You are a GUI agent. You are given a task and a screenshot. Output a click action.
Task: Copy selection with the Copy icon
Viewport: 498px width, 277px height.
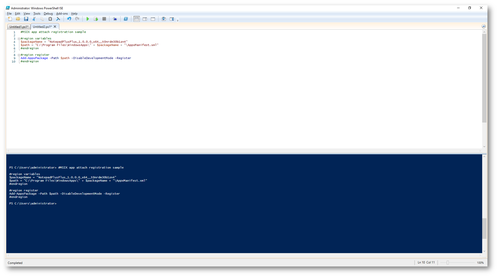pyautogui.click(x=42, y=19)
